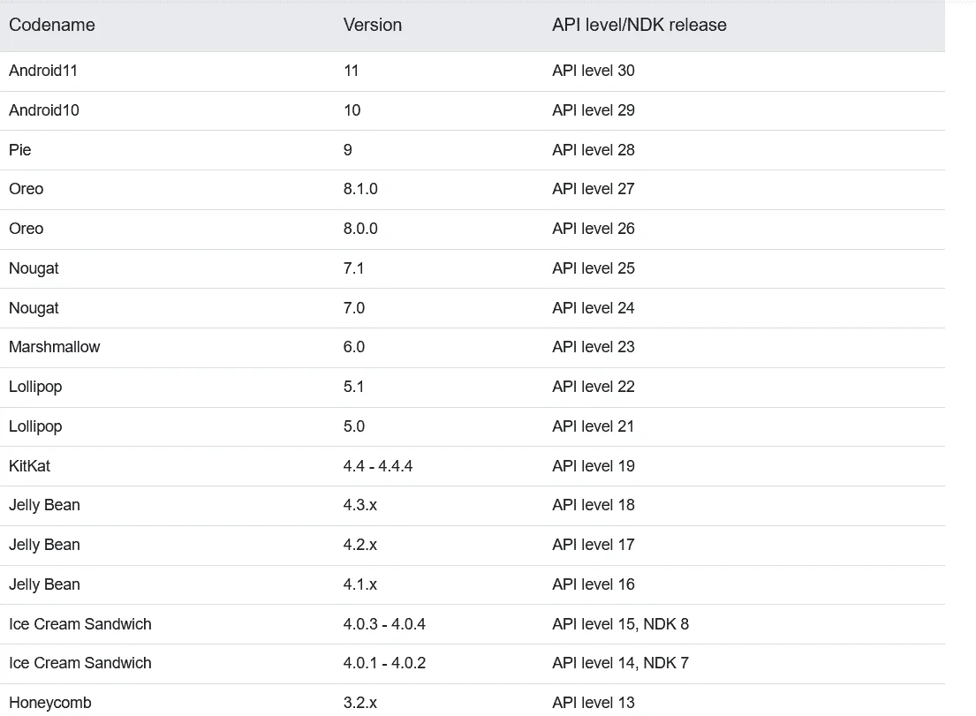This screenshot has height=716, width=976.
Task: Click Oreo in the 8.0.0 row
Action: coord(26,229)
